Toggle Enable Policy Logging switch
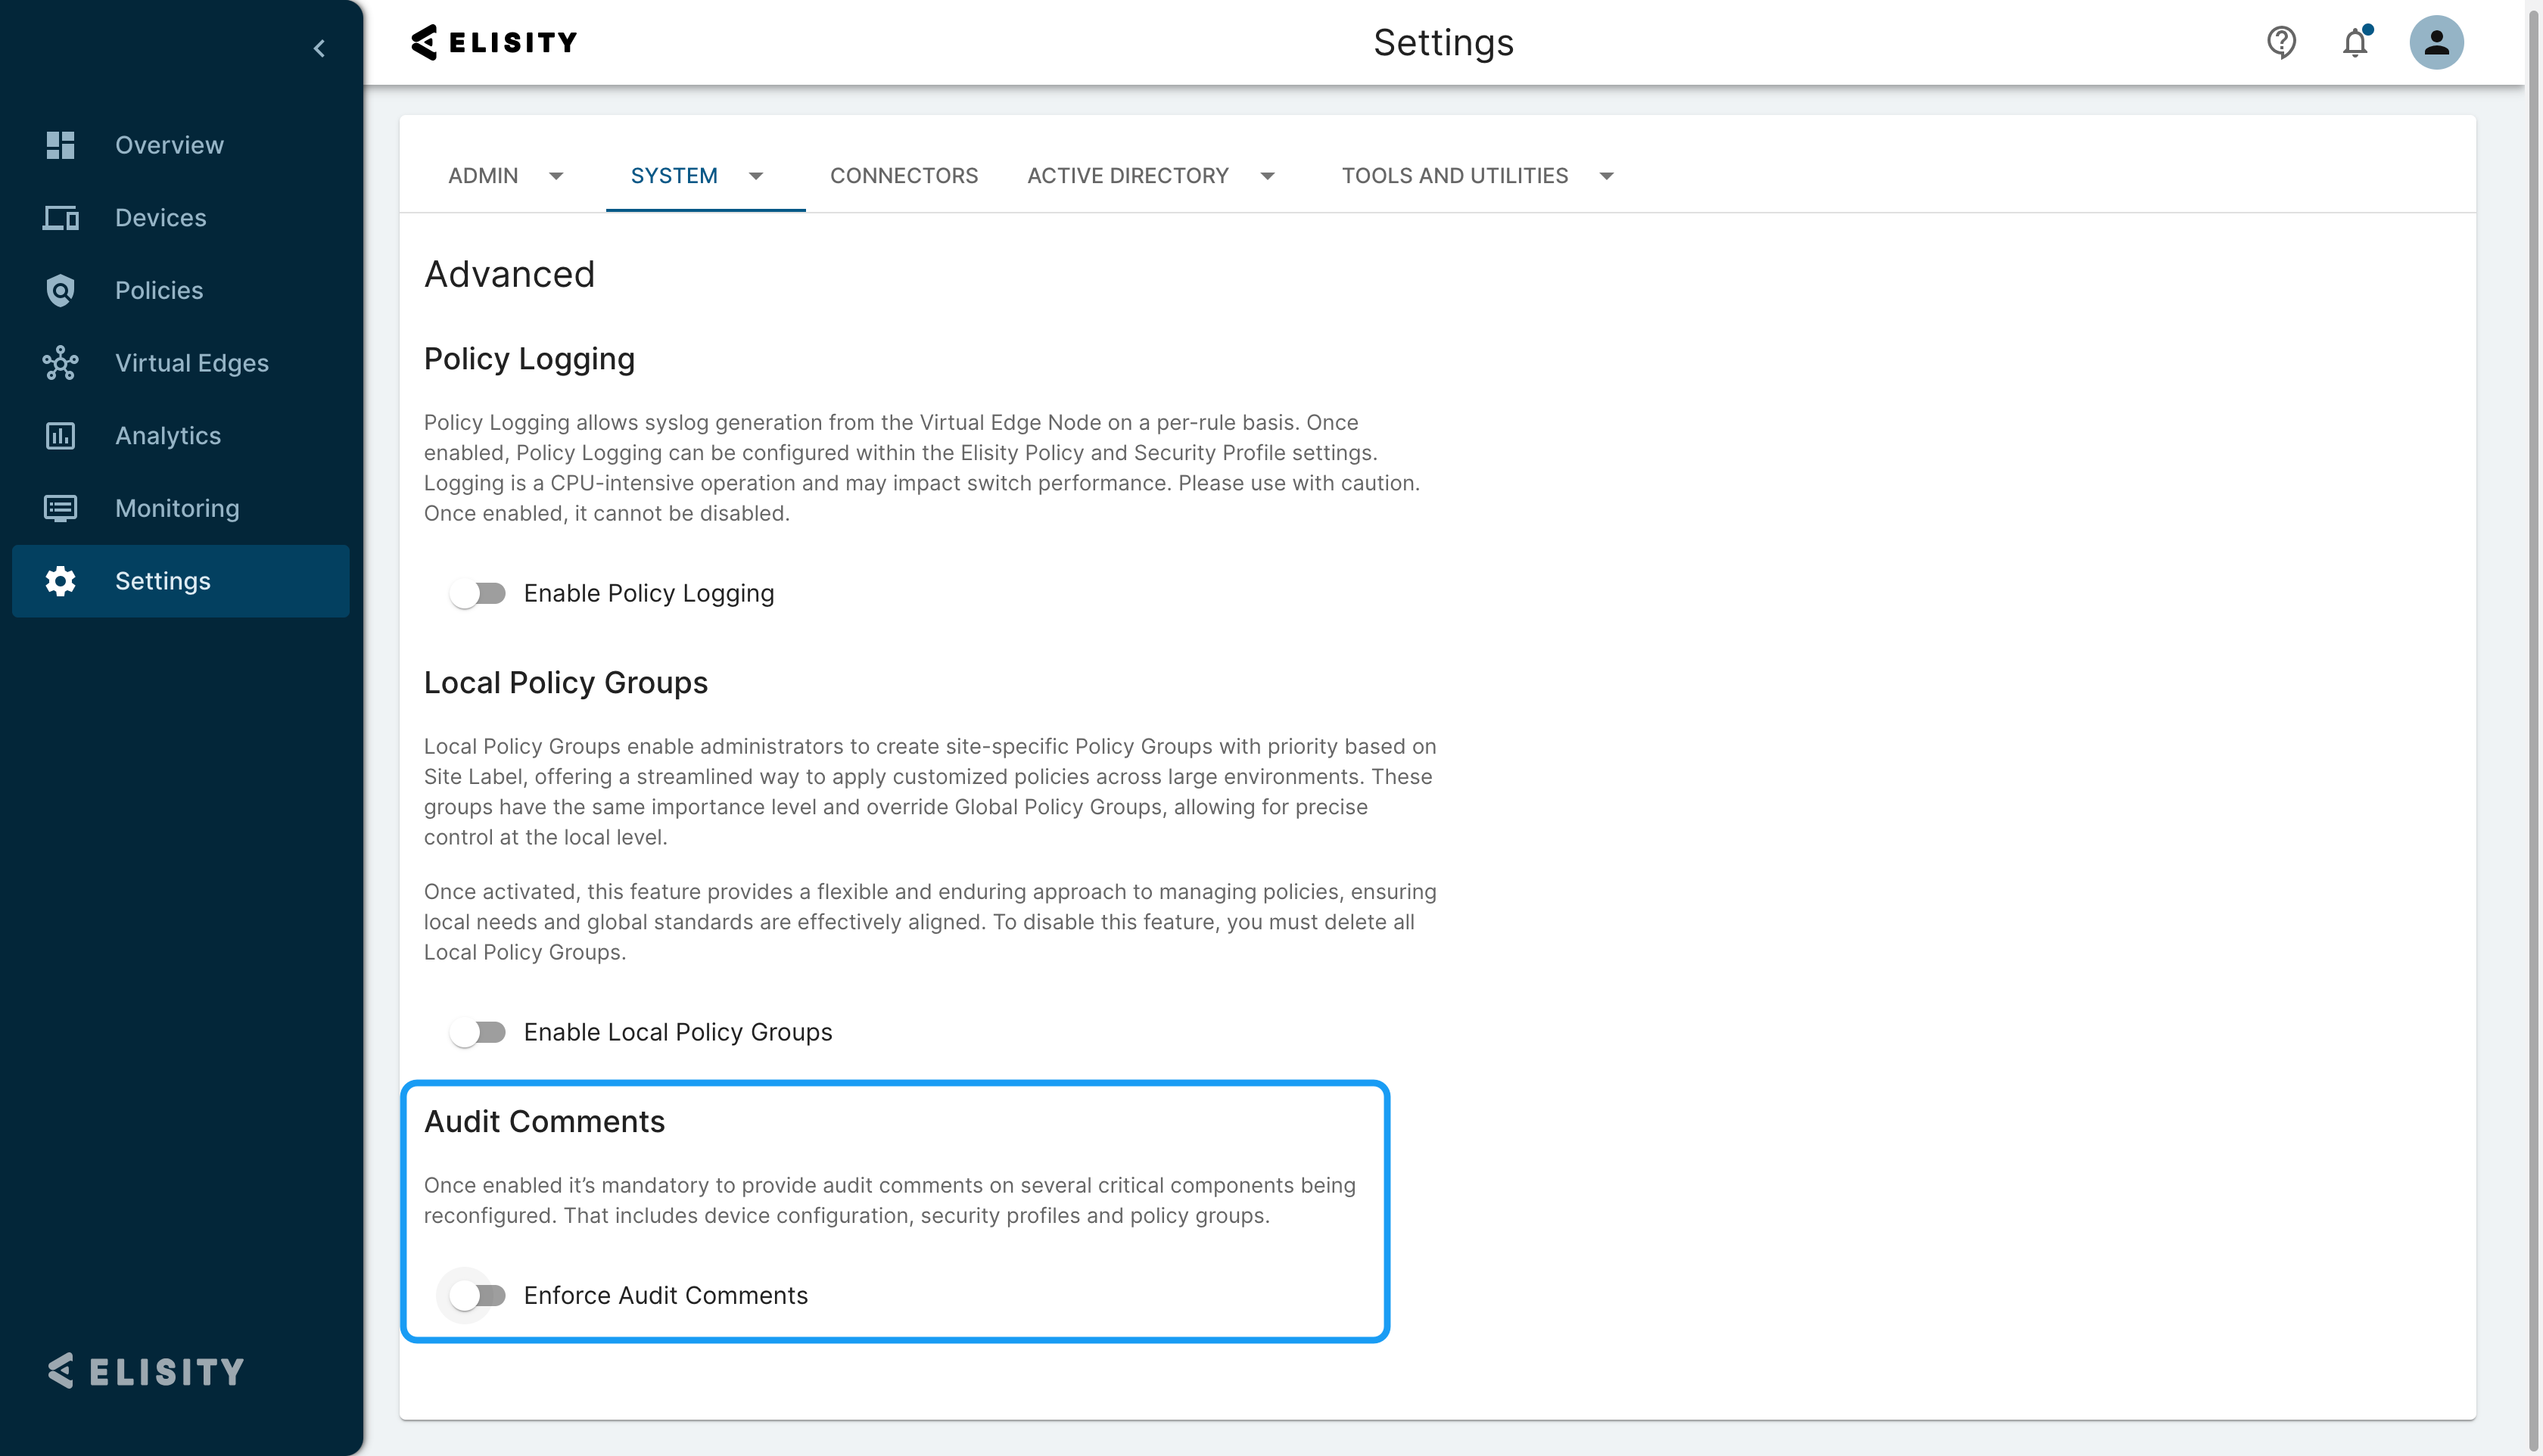The width and height of the screenshot is (2543, 1456). click(x=478, y=593)
